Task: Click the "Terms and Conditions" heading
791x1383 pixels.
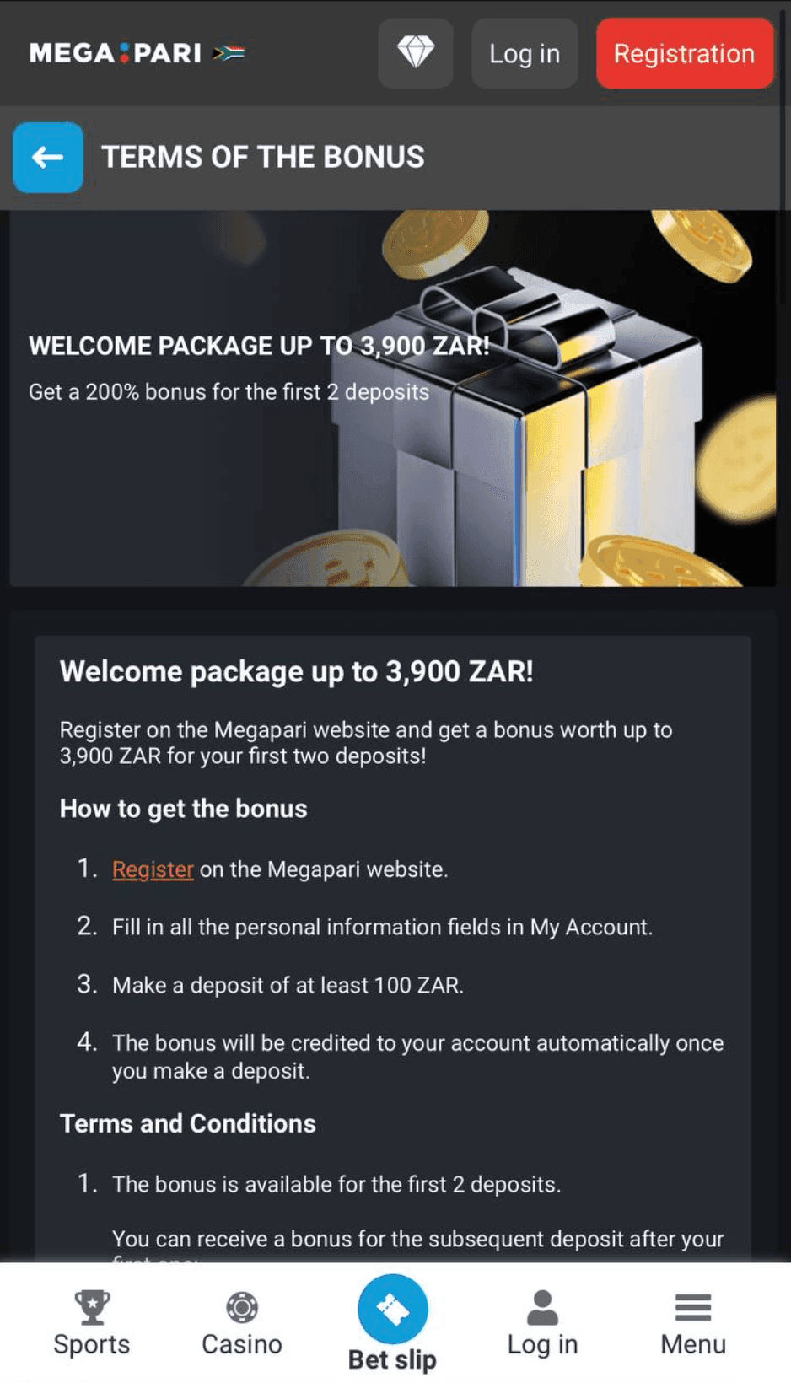Action: click(x=187, y=1123)
